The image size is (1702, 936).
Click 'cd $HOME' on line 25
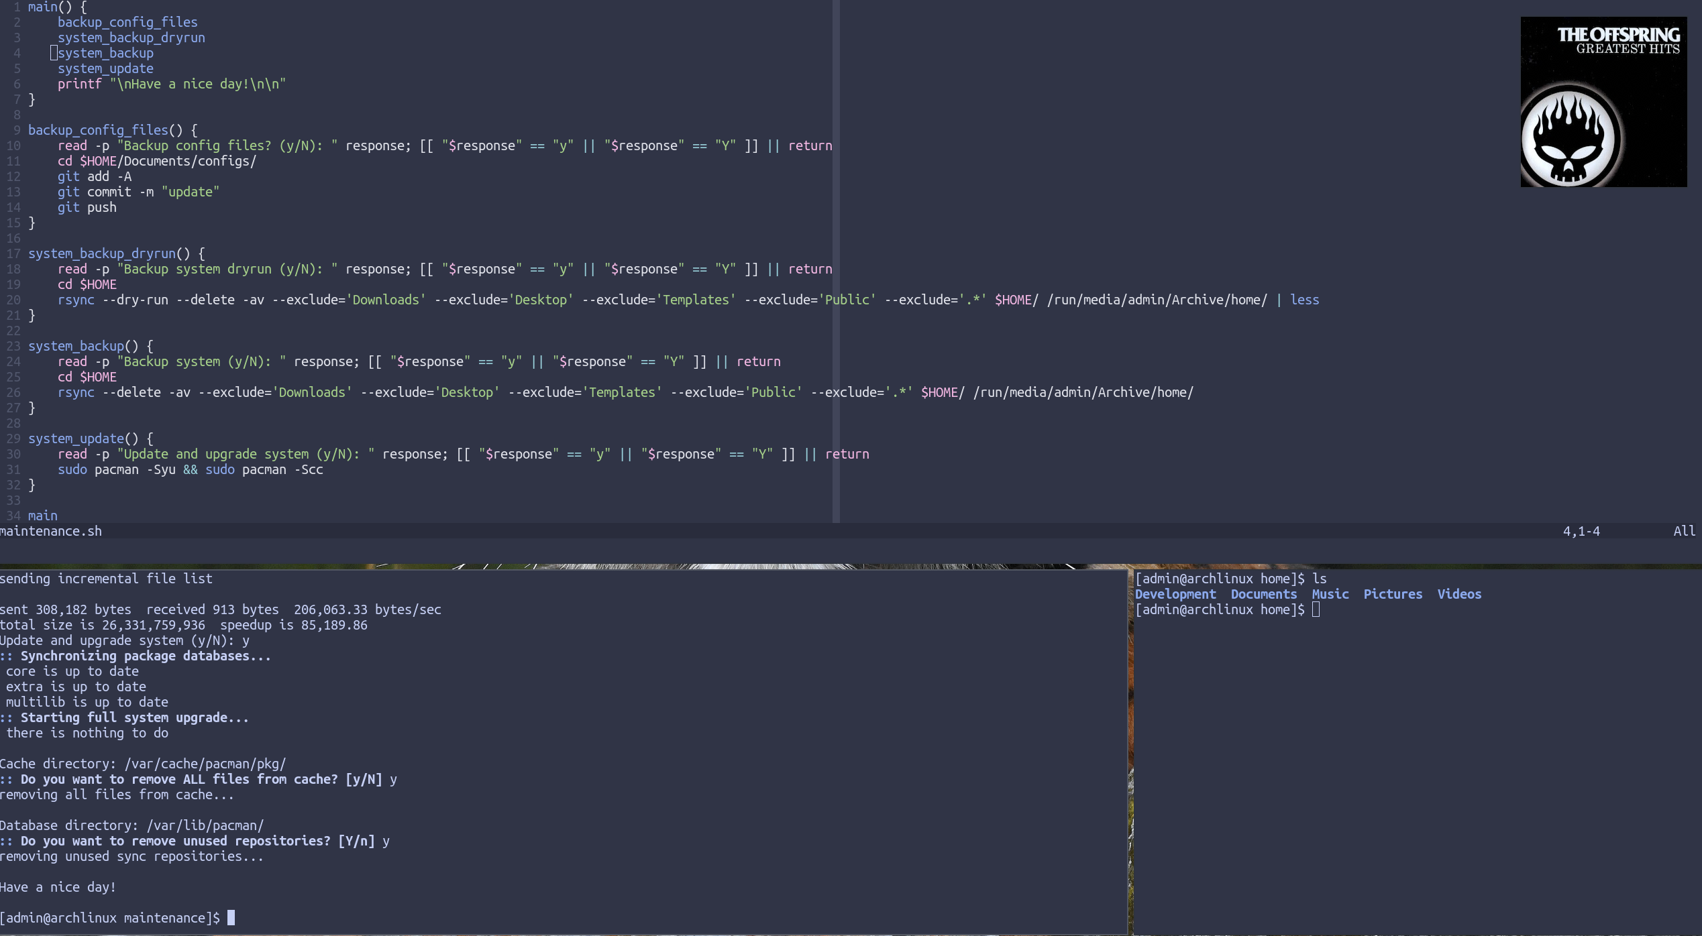pos(87,377)
